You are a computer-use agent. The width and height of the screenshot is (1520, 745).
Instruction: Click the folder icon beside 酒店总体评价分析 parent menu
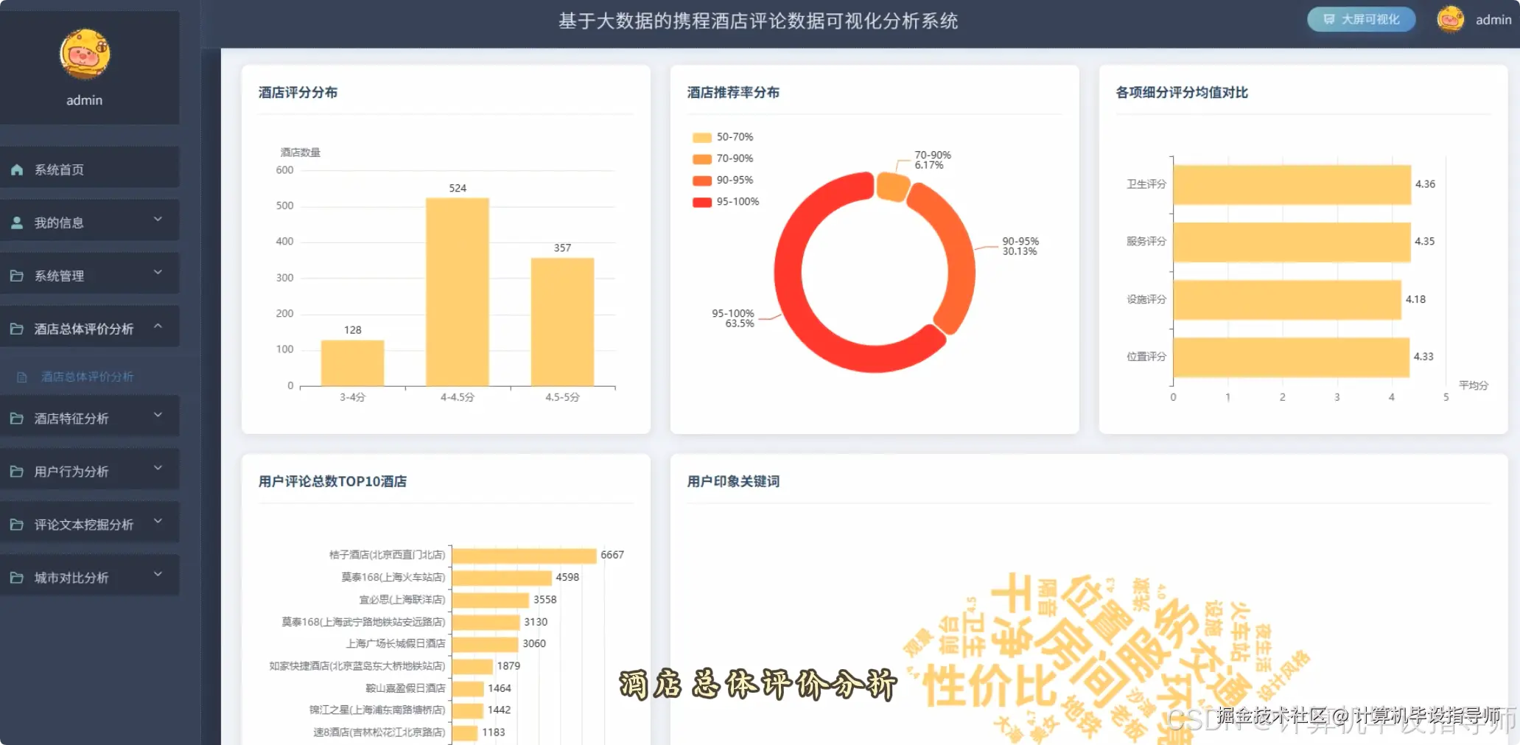(x=17, y=329)
